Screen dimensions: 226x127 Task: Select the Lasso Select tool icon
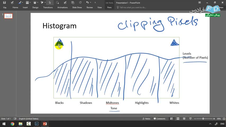57,3
